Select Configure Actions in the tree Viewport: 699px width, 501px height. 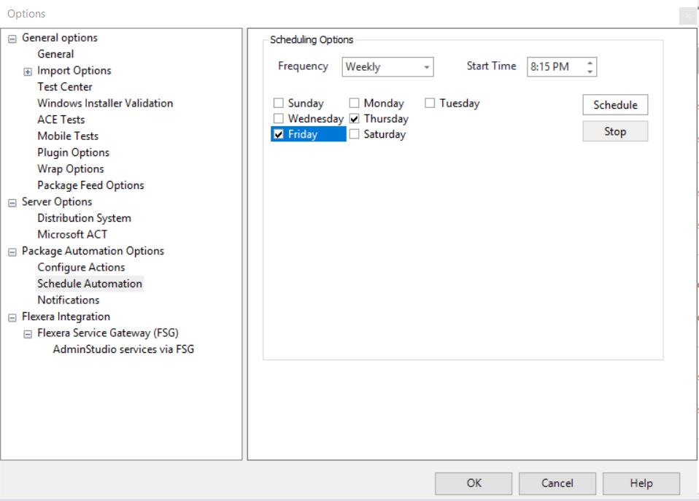pyautogui.click(x=81, y=268)
